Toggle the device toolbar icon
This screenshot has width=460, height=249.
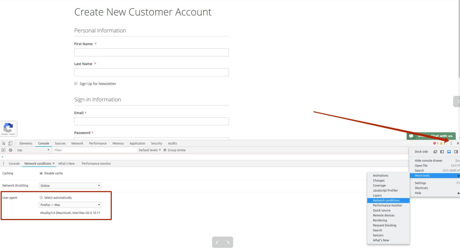point(10,143)
